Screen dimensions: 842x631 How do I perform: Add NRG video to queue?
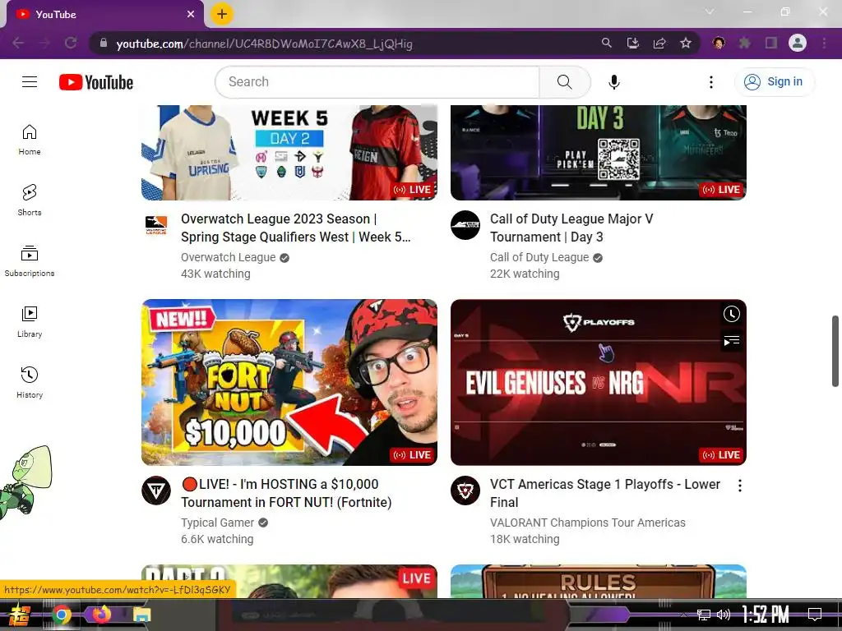(731, 341)
